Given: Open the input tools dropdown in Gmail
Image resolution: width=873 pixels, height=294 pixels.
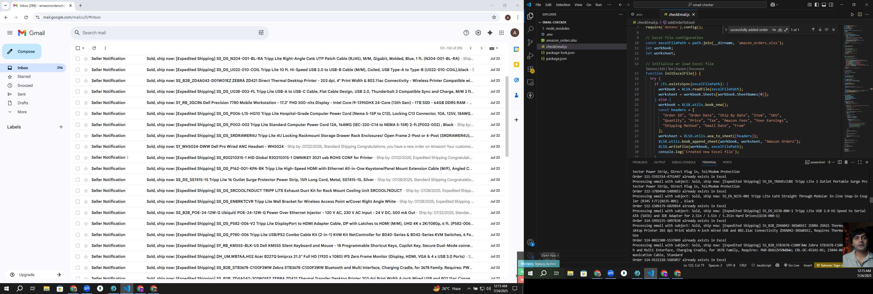Looking at the screenshot, I should 497,48.
